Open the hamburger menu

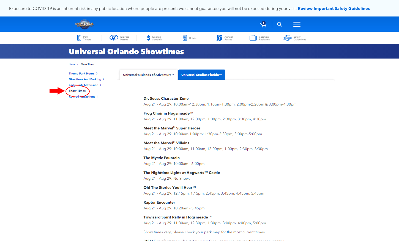click(x=297, y=24)
